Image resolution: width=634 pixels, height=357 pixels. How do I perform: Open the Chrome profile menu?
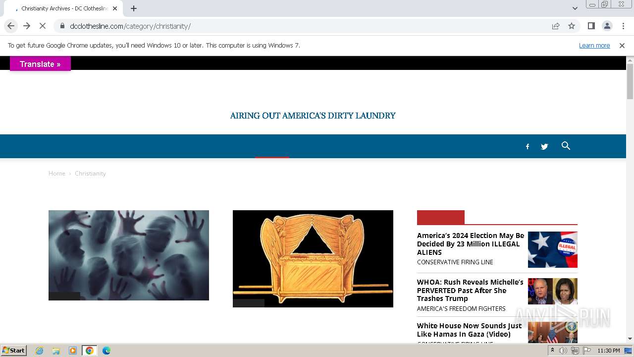pos(607,26)
